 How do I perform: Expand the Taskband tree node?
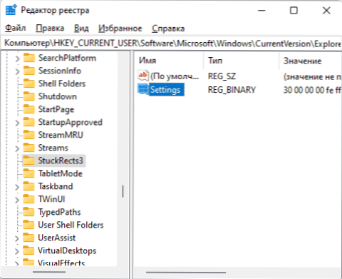[17, 187]
